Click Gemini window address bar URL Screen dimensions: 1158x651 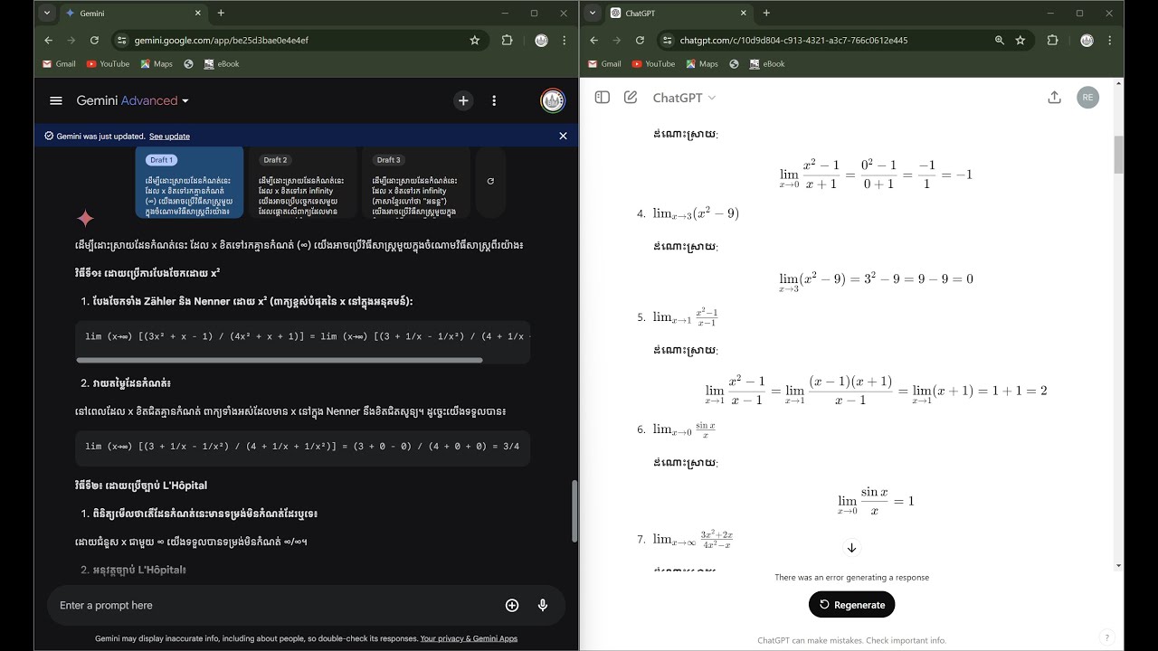click(222, 41)
